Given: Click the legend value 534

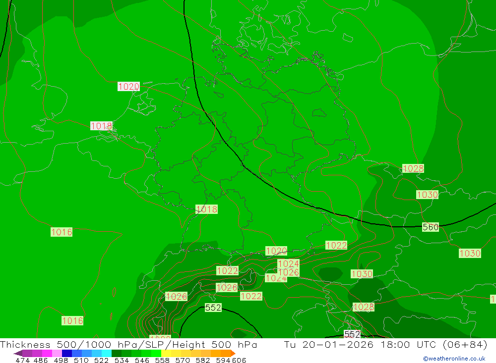Looking at the screenshot, I should [122, 360].
